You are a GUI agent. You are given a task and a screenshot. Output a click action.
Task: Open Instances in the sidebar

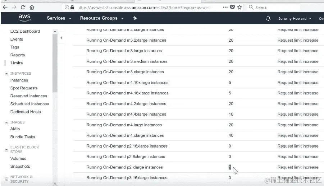tap(19, 80)
